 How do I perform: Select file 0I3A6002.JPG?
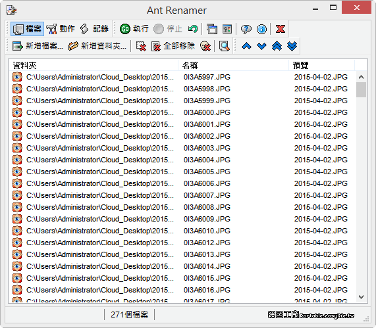tap(207, 136)
